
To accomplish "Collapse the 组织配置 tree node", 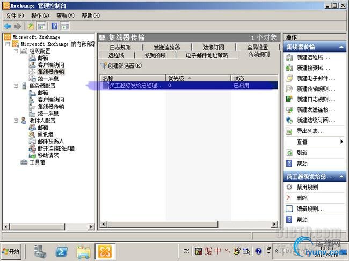I will click(16, 51).
